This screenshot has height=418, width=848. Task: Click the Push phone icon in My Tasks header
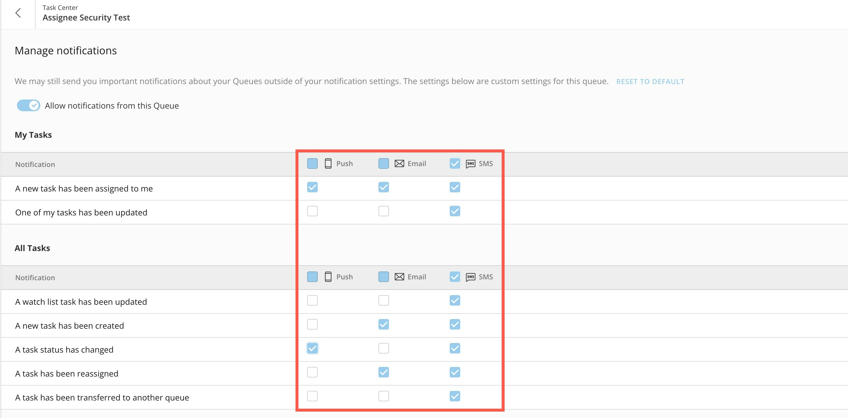(328, 163)
